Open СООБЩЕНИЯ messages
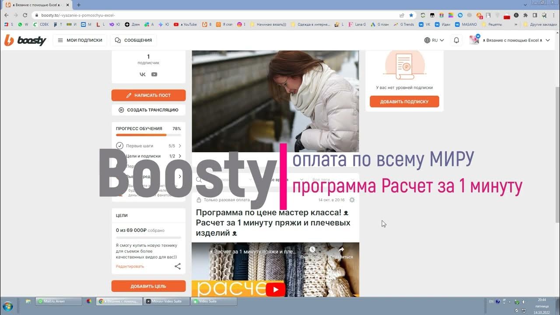The image size is (560, 315). [x=133, y=40]
